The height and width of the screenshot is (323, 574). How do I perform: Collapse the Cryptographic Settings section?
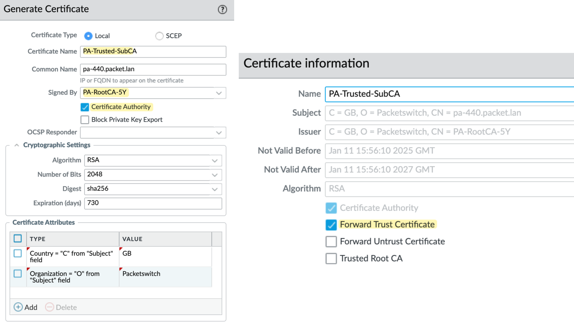point(17,145)
